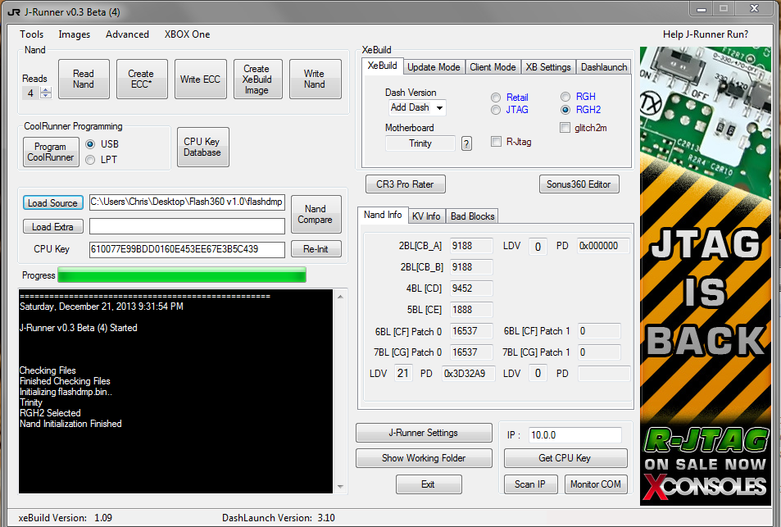Open the Sonus360 Editor
The width and height of the screenshot is (781, 527).
[x=579, y=184]
